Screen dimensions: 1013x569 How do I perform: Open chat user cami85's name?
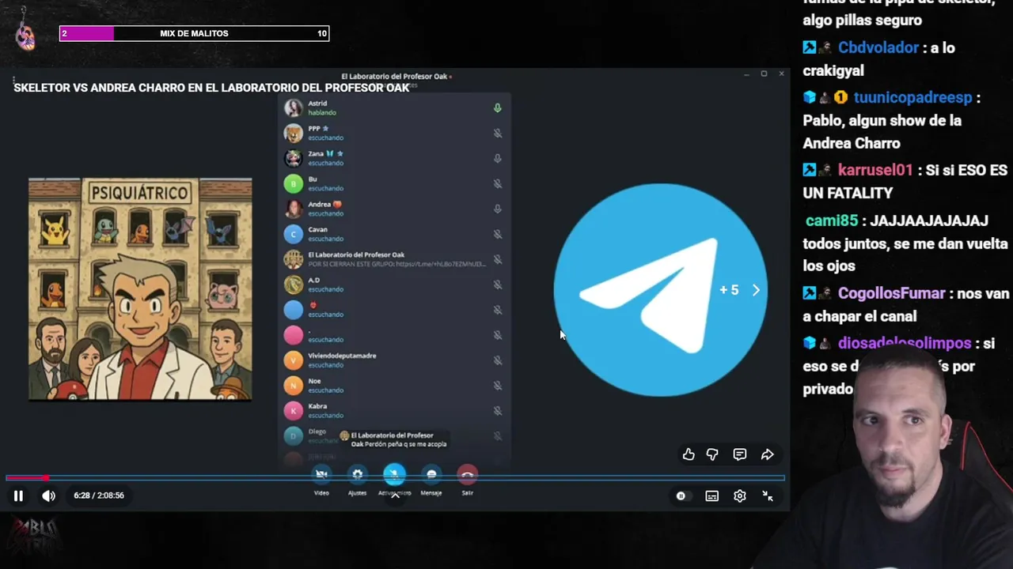point(832,220)
